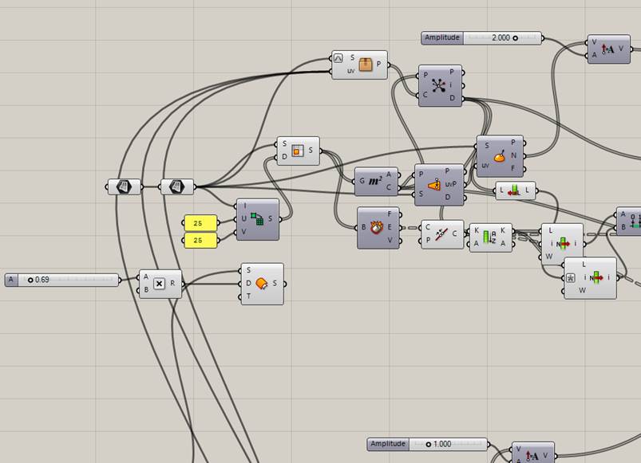The height and width of the screenshot is (463, 641).
Task: Click the bottom Amplitude slider at 1.000
Action: 427,444
